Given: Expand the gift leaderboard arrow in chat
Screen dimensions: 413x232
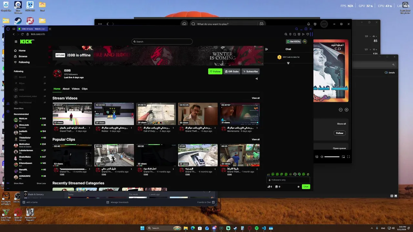Looking at the screenshot, I should [x=288, y=63].
